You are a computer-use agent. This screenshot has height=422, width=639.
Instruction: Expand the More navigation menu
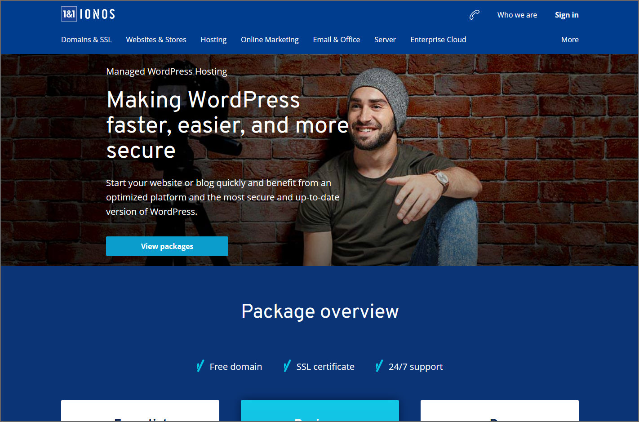(570, 40)
